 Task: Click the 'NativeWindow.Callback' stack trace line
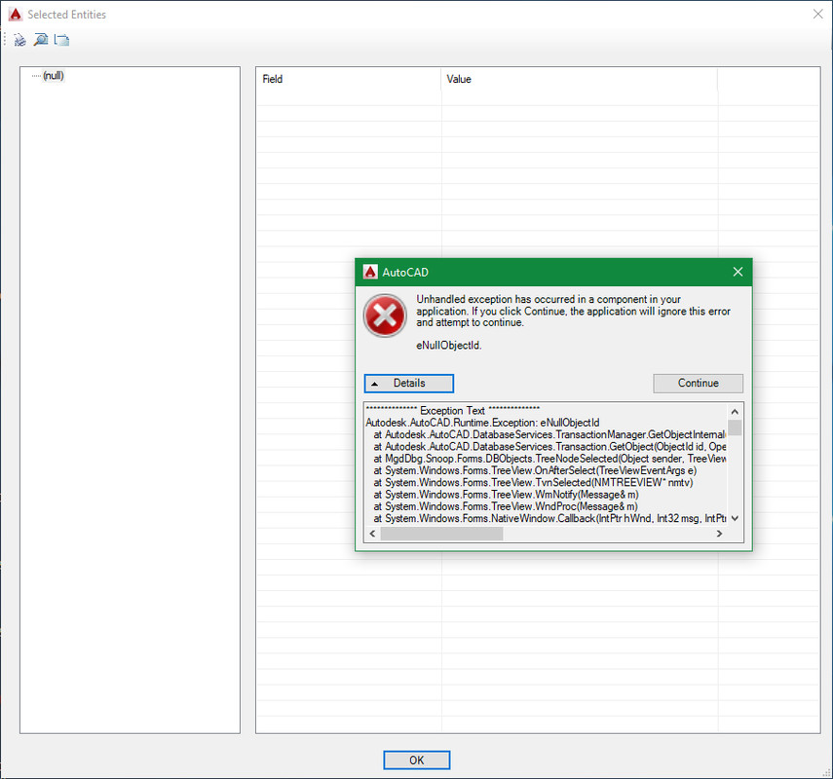click(549, 518)
